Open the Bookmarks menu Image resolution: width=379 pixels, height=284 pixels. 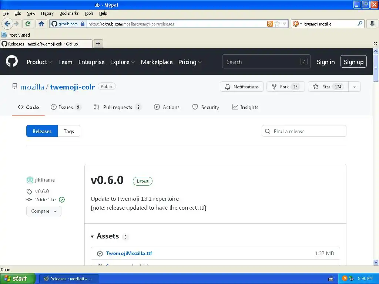coord(69,13)
